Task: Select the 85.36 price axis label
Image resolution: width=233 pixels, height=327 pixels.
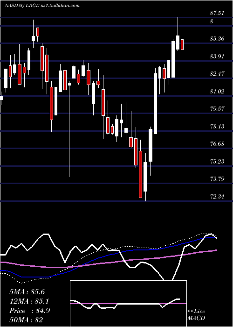Action: 217,39
